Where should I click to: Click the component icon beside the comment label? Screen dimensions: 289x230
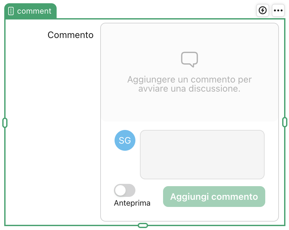[11, 10]
